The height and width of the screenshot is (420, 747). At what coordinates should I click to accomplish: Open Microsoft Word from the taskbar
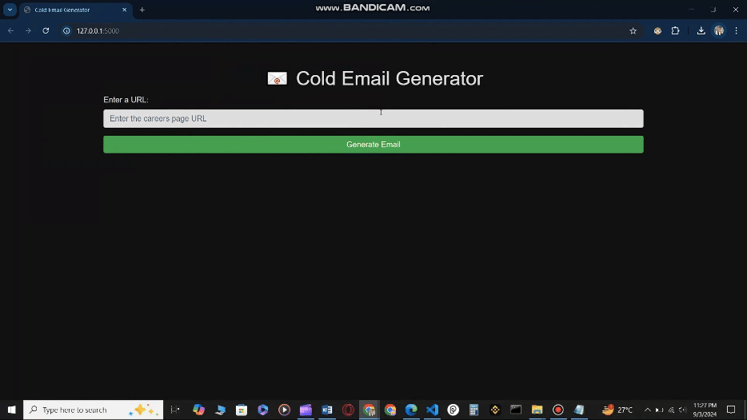click(327, 410)
